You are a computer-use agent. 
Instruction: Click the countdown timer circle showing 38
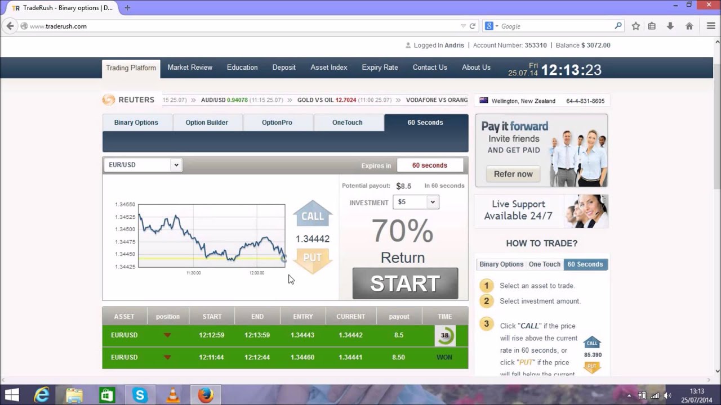click(444, 335)
